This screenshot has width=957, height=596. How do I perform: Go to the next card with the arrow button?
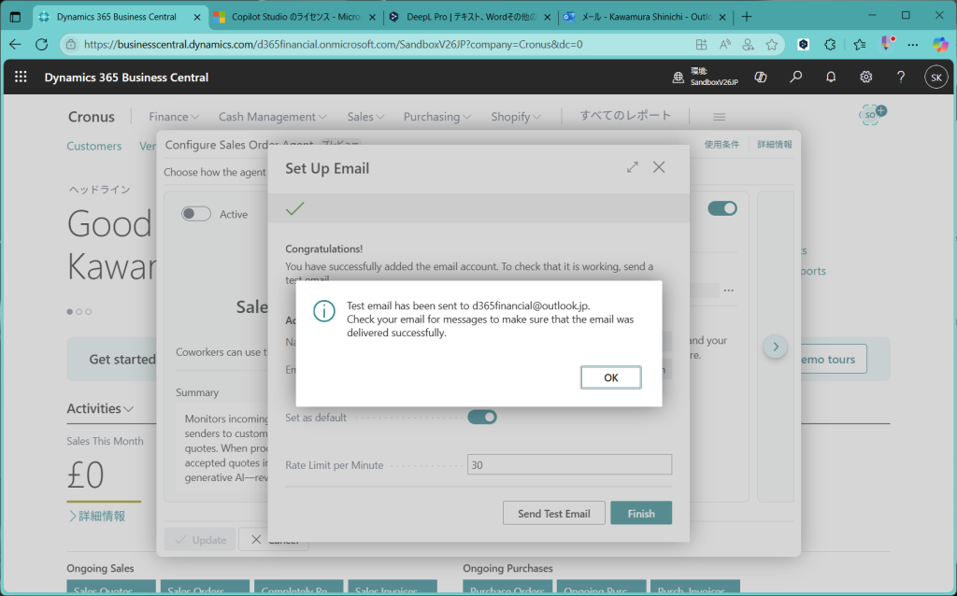pyautogui.click(x=776, y=347)
